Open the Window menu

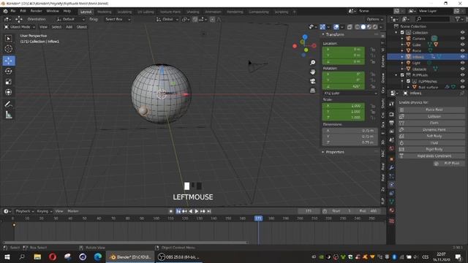53,11
